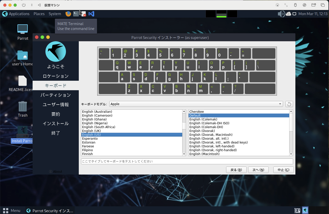Click the activity spinner icon in VM toolbar
Screen dimensions: 329x214
(x=277, y=5)
